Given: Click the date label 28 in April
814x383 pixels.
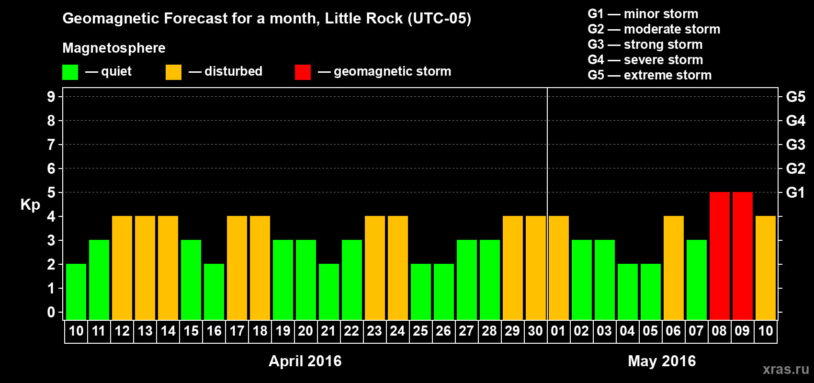Looking at the screenshot, I should 490,331.
